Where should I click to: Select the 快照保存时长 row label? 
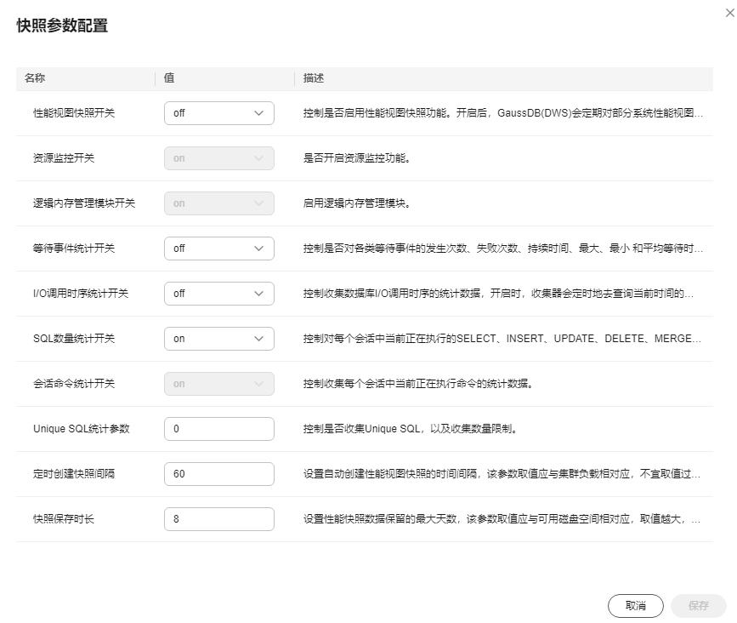coord(64,519)
